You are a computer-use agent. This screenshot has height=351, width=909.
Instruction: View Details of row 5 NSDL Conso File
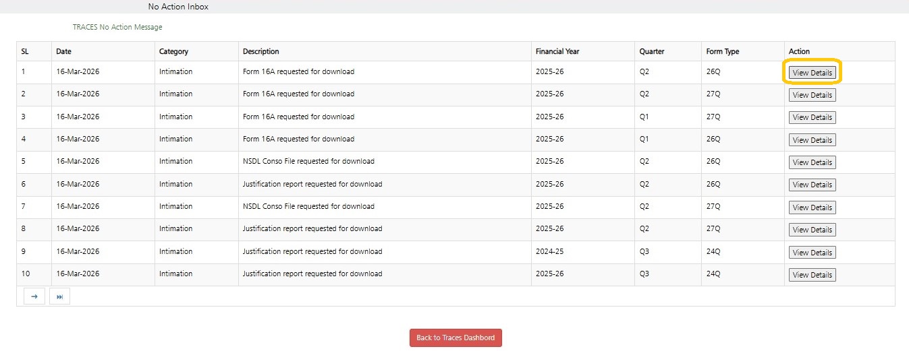coord(812,162)
